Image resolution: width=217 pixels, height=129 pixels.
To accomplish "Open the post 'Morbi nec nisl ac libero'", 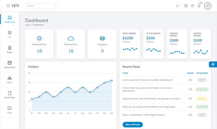I will 149,107.
